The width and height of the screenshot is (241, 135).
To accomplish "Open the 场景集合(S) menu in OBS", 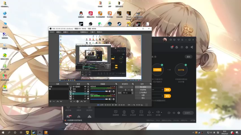I will coord(84,32).
